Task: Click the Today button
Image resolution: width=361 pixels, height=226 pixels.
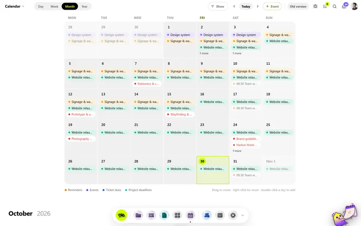Action: (x=245, y=6)
